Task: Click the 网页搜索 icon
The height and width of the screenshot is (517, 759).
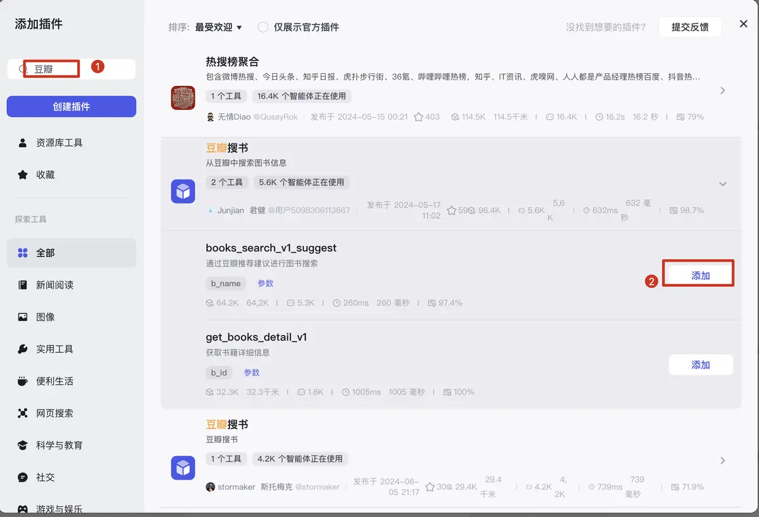Action: point(23,413)
